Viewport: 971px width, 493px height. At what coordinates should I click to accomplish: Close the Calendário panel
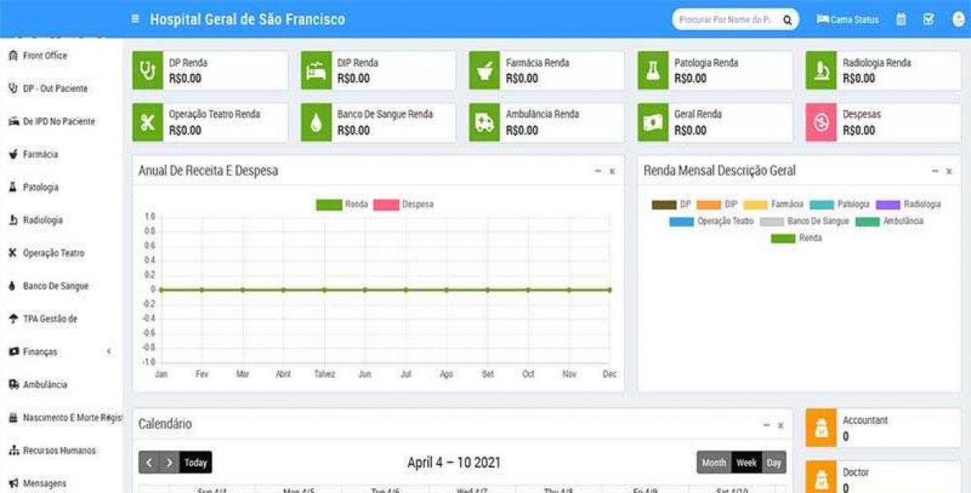tap(780, 425)
